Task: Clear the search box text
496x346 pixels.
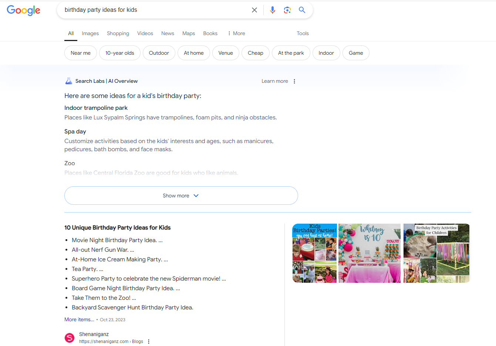Action: (254, 10)
